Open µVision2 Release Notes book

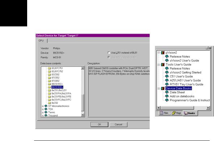[x=180, y=56]
